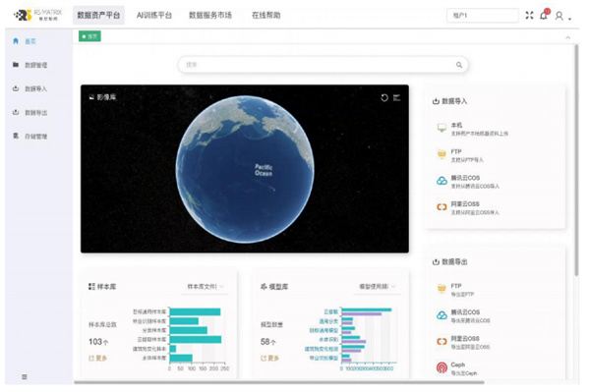Export data to FTP
The height and width of the screenshot is (392, 590).
point(462,290)
